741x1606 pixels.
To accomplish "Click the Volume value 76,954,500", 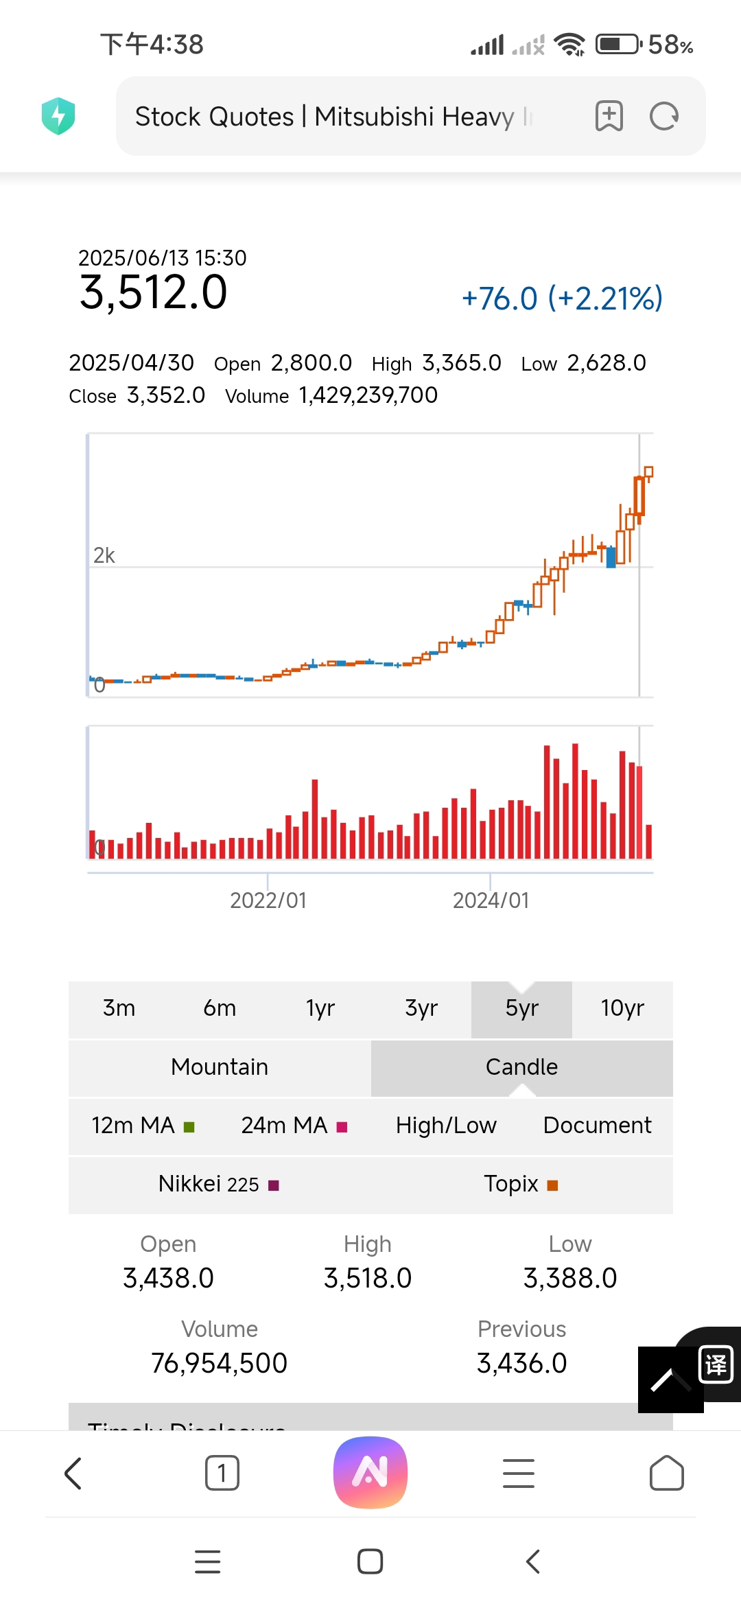I will pyautogui.click(x=219, y=1363).
